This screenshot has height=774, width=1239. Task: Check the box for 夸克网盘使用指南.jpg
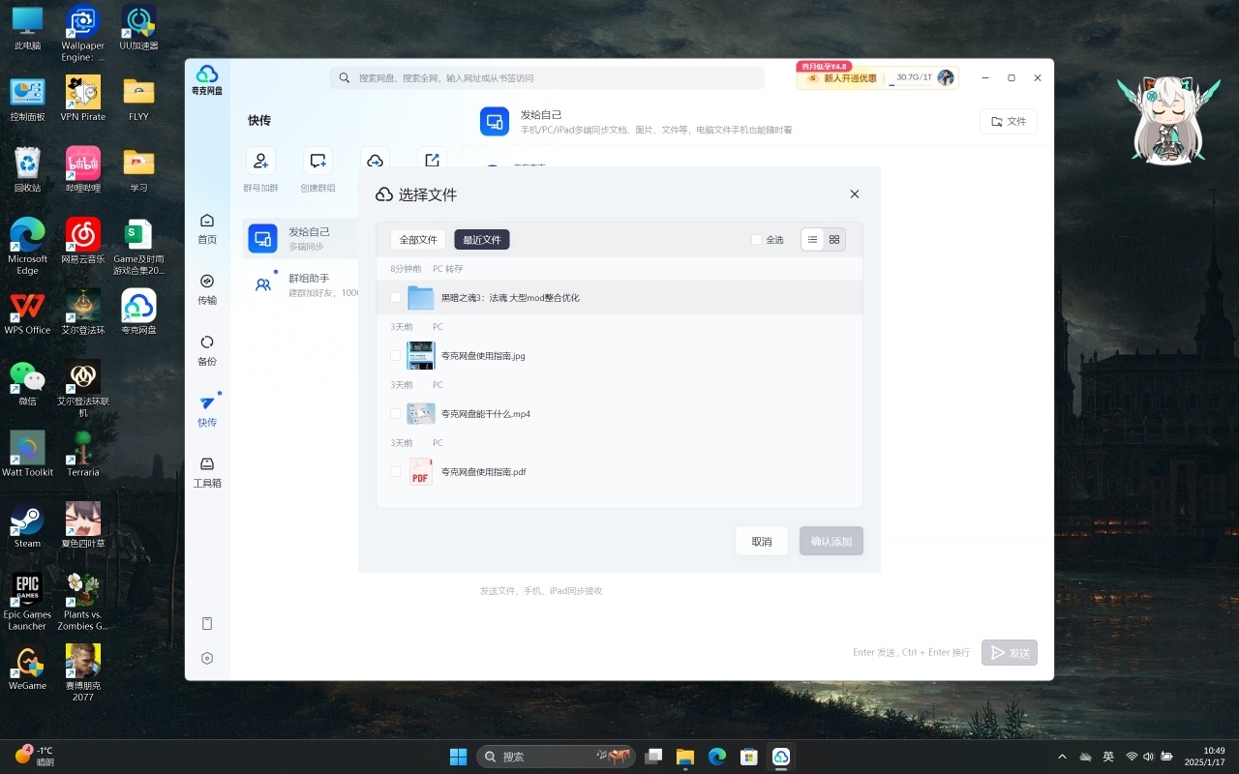(x=395, y=356)
